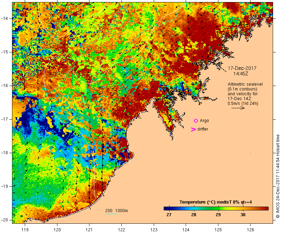Click latitude axis label -15

[x=4, y=52]
